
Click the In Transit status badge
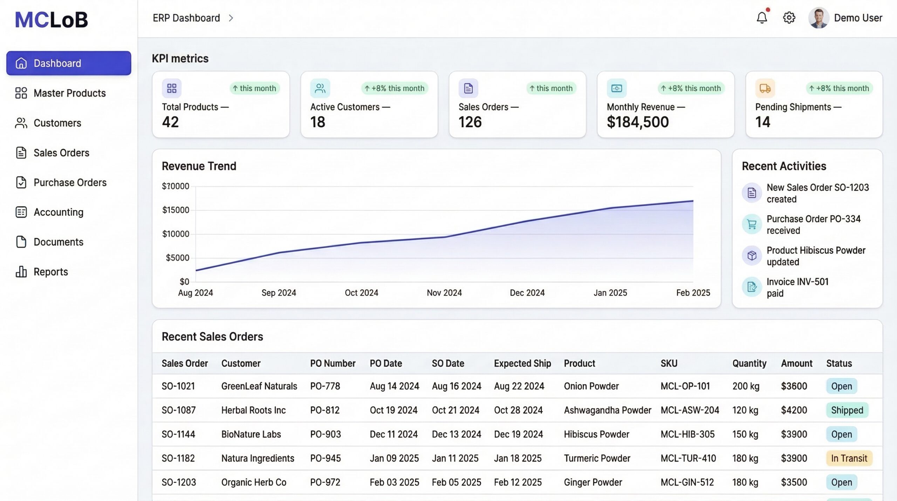tap(849, 458)
